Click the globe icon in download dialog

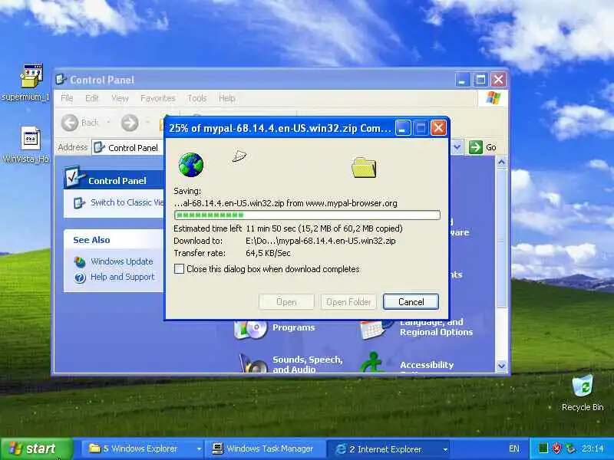190,165
